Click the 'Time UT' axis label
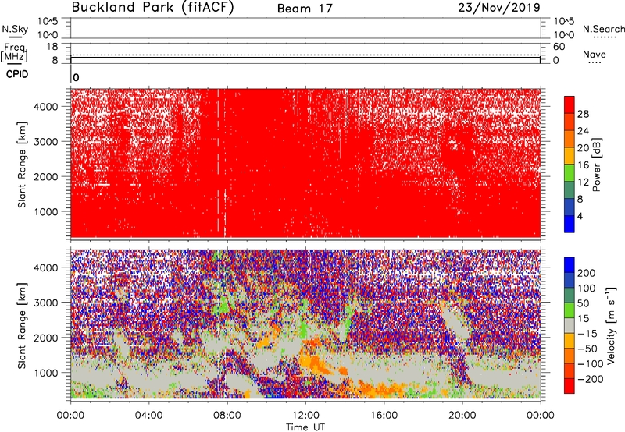 305,427
